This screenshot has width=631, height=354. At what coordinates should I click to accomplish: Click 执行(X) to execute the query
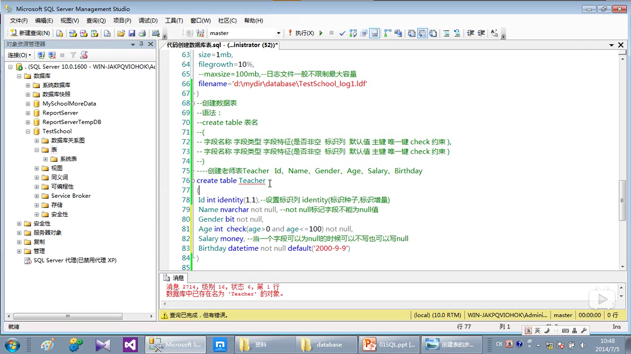pos(301,33)
